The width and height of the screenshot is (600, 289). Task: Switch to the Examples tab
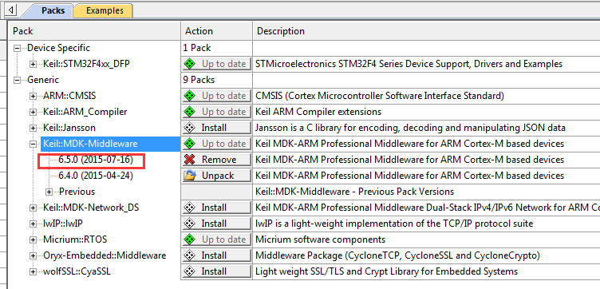point(105,10)
